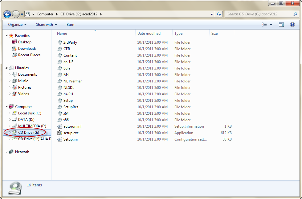Select the setup.exe application icon
302x199 pixels.
pos(60,133)
